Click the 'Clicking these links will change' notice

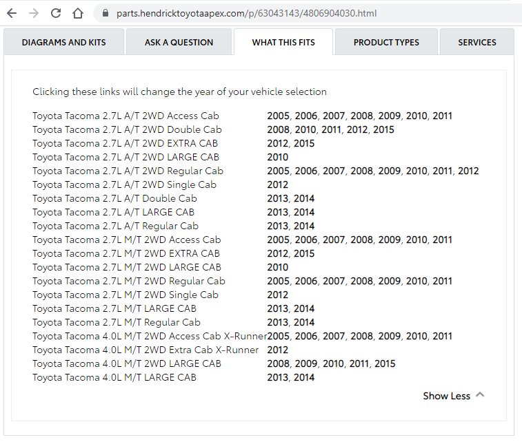click(x=180, y=92)
